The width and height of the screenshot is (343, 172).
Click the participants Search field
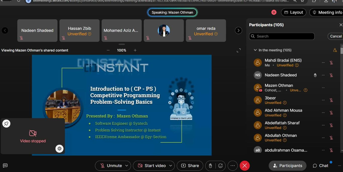click(282, 36)
